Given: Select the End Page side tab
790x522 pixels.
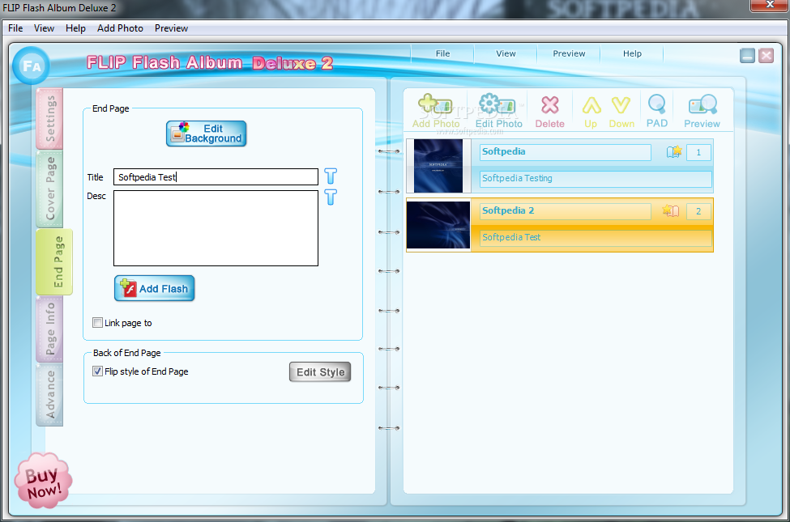Looking at the screenshot, I should (x=54, y=261).
